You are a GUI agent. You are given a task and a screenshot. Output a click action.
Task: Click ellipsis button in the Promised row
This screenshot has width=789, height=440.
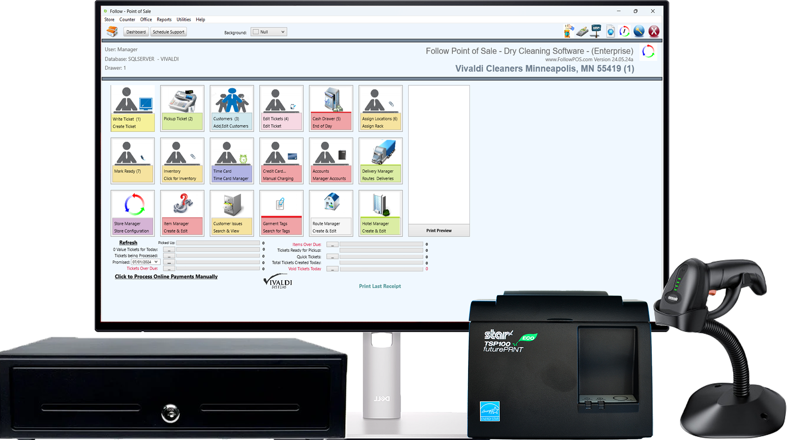click(x=169, y=262)
